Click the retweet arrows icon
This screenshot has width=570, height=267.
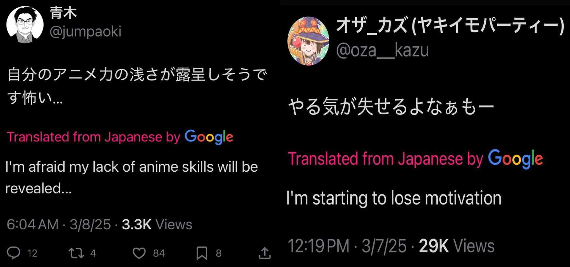pyautogui.click(x=76, y=253)
